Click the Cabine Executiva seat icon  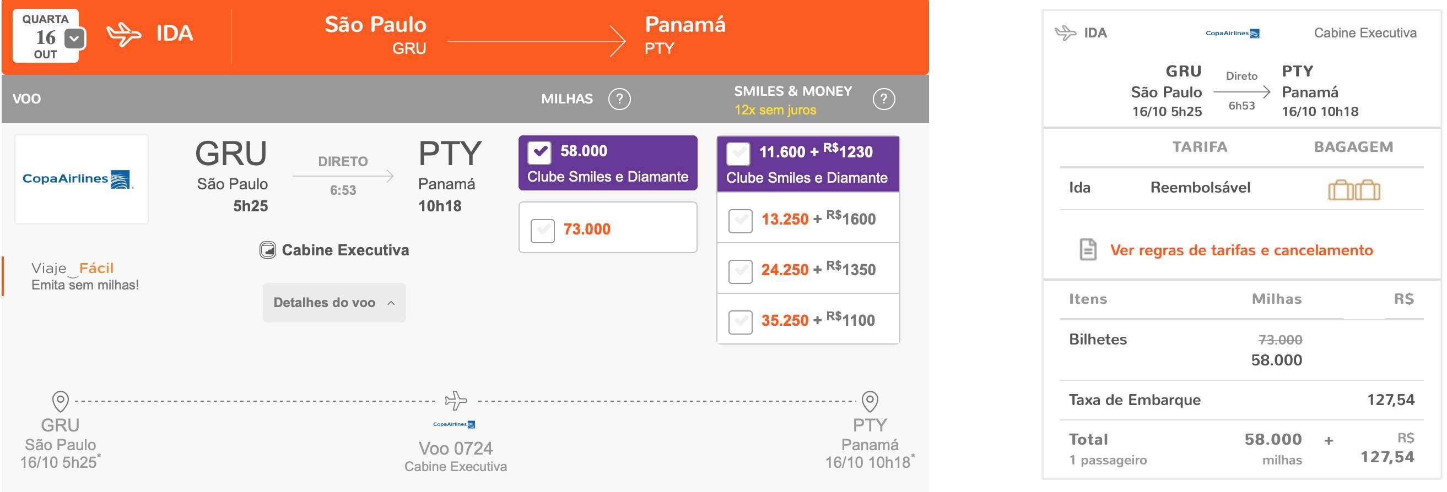[267, 250]
